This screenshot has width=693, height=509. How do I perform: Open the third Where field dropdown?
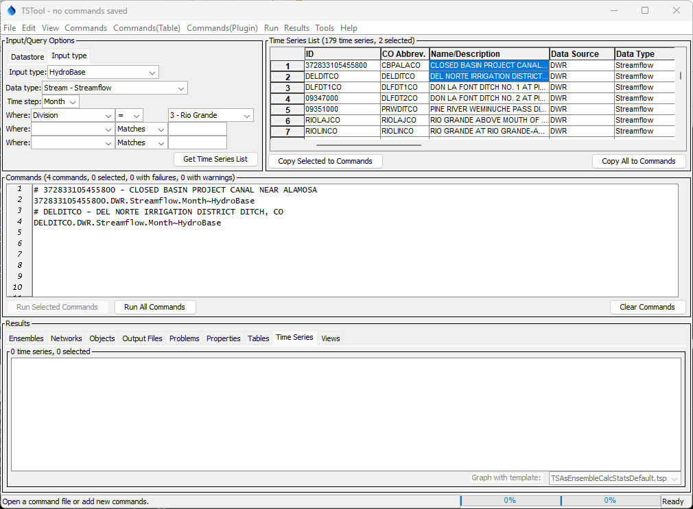[73, 142]
